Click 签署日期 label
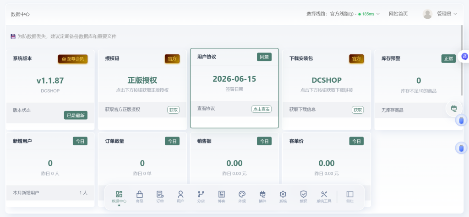Image resolution: width=469 pixels, height=217 pixels. point(234,89)
